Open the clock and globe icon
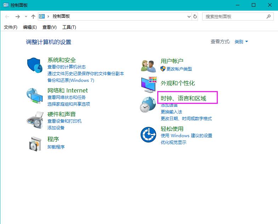This screenshot has width=278, height=224. (148, 105)
